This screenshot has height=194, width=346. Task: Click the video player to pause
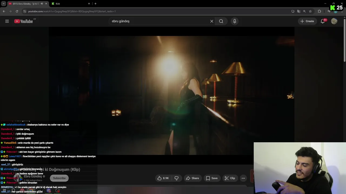(171, 95)
